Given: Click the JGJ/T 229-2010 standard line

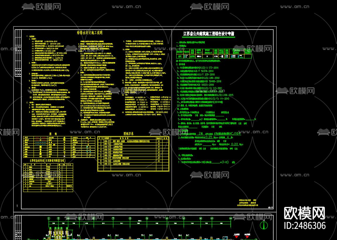Looking at the screenshot, I should point(196,75).
